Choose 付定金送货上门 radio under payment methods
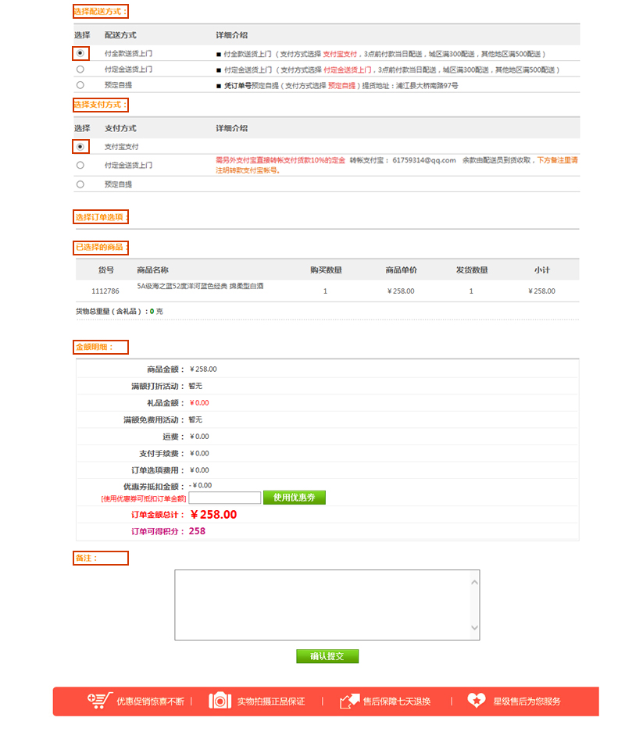625x746 pixels. pos(80,165)
